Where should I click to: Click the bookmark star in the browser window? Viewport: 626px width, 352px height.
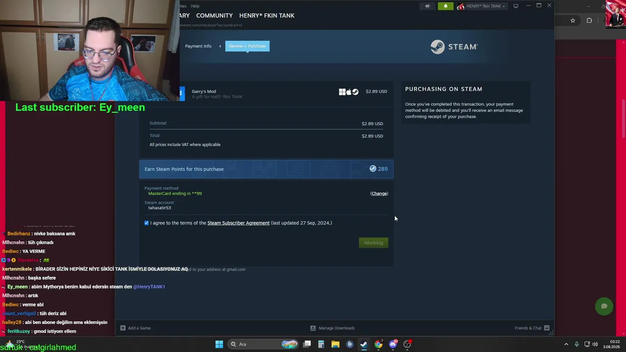(573, 21)
